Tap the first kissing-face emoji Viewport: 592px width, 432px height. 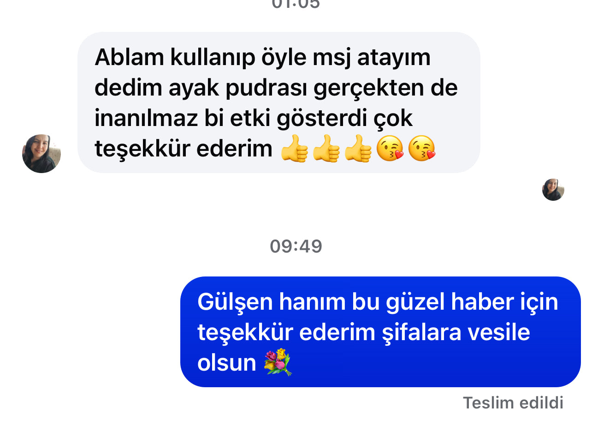pos(390,150)
